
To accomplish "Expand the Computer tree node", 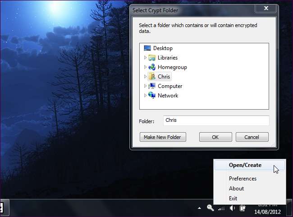I will [145, 86].
